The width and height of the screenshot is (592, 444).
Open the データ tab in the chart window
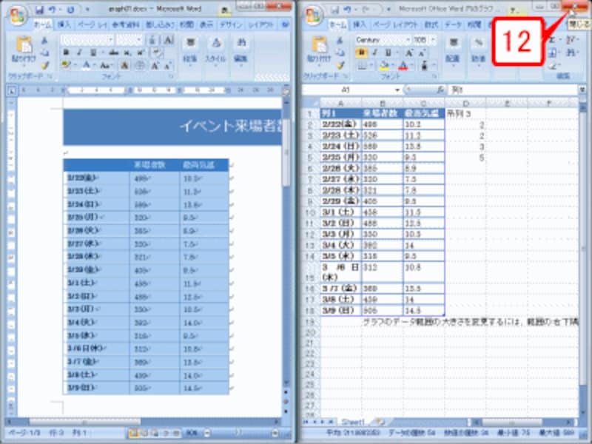coord(451,24)
